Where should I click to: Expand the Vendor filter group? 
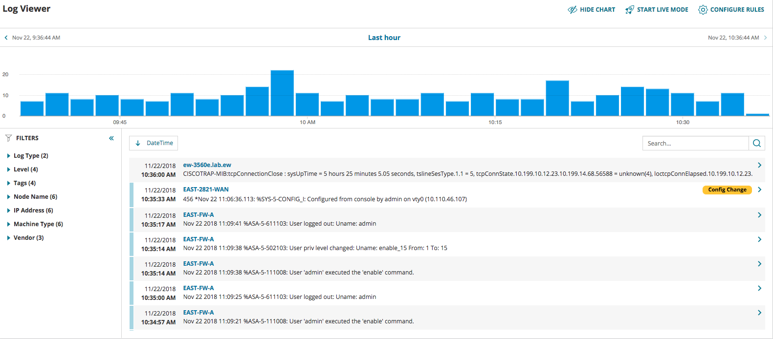click(x=25, y=238)
